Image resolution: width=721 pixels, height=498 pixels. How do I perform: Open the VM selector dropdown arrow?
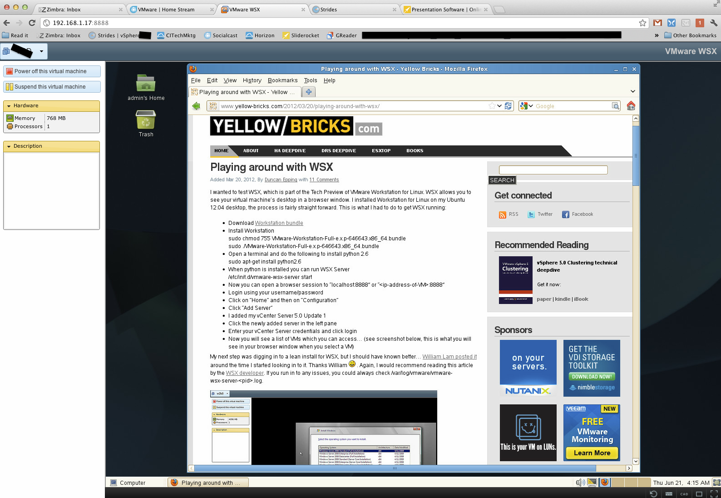(x=41, y=51)
